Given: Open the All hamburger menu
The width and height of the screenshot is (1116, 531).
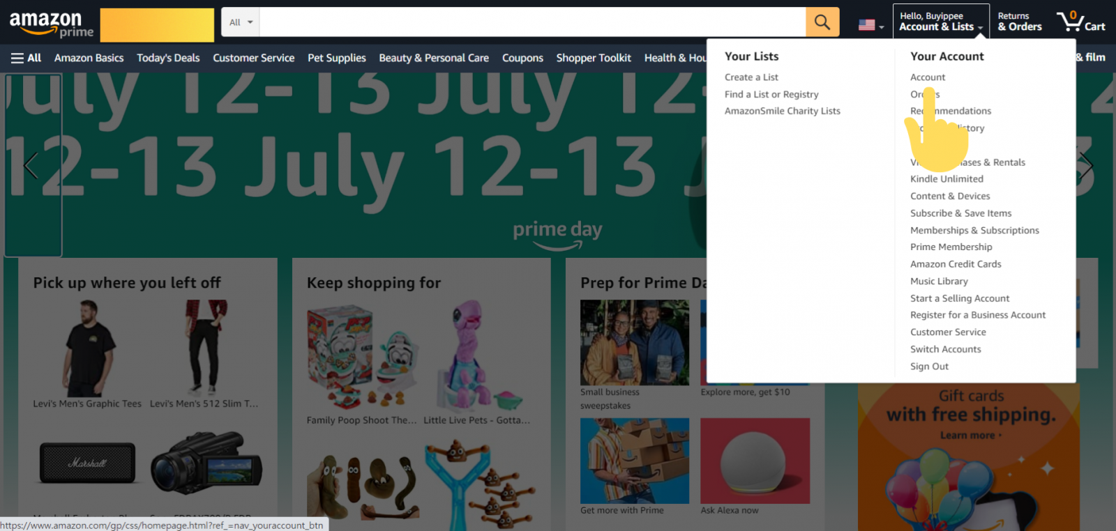Looking at the screenshot, I should click(26, 58).
